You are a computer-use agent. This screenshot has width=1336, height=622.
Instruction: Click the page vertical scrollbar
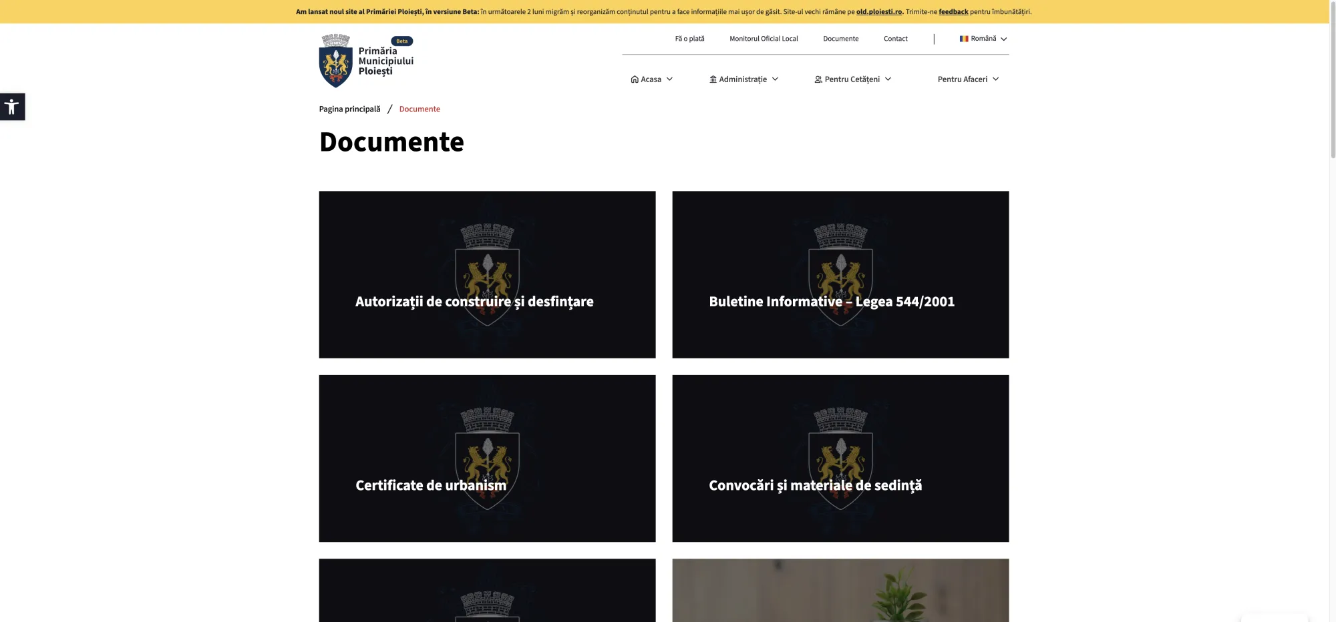1332,80
